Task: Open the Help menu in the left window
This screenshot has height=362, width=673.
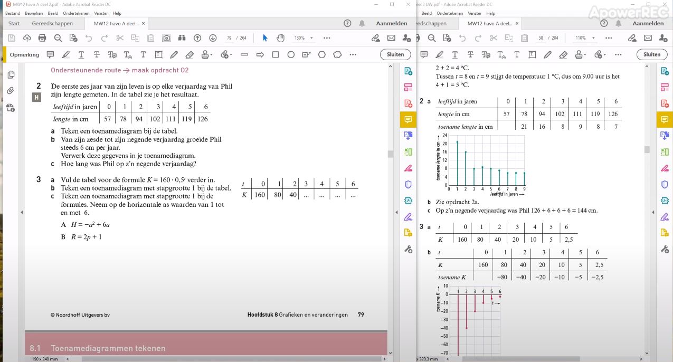Action: tap(117, 13)
